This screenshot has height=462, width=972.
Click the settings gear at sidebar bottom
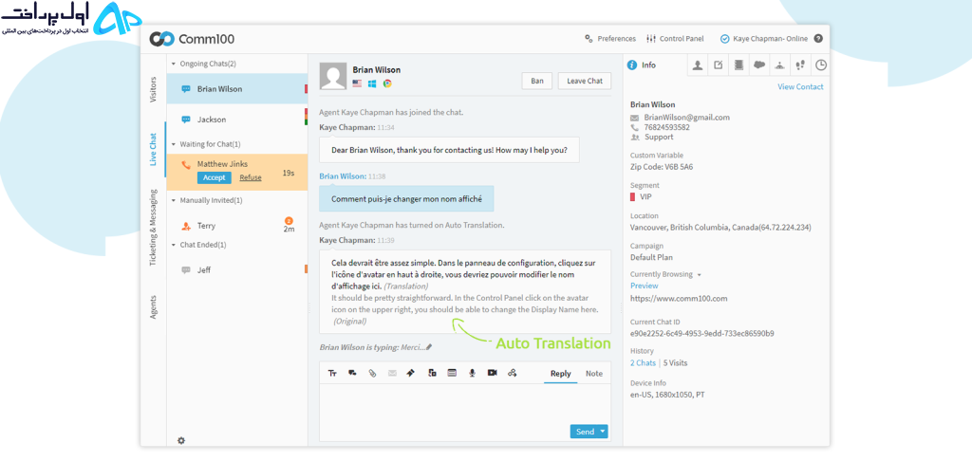(x=181, y=440)
